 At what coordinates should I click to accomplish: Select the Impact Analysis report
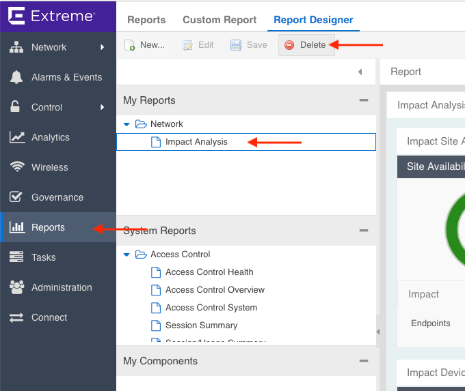click(x=246, y=142)
